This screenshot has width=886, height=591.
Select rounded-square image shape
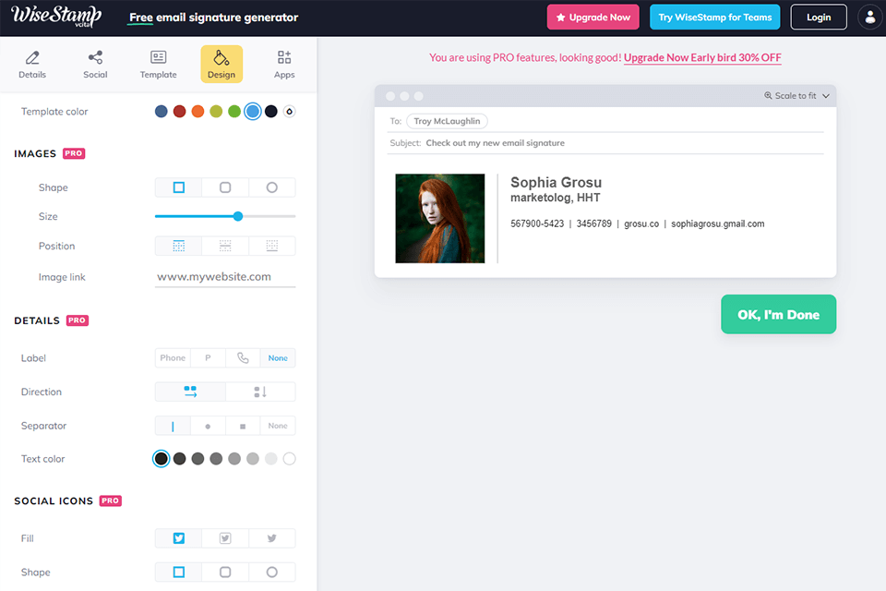click(x=225, y=187)
